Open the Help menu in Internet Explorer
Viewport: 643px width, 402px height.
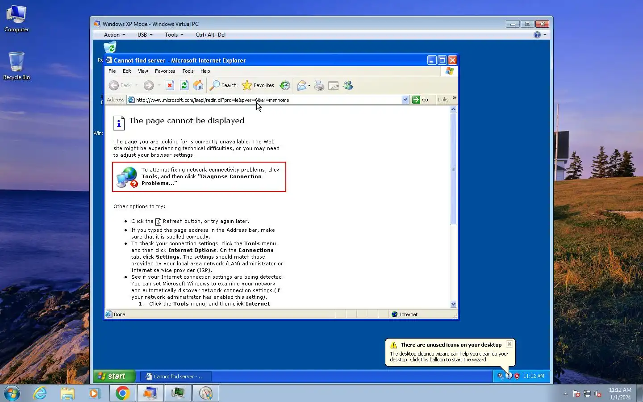pos(205,71)
